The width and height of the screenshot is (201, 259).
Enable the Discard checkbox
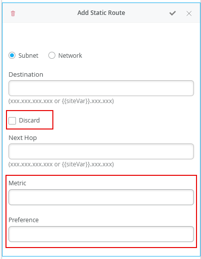coord(12,121)
